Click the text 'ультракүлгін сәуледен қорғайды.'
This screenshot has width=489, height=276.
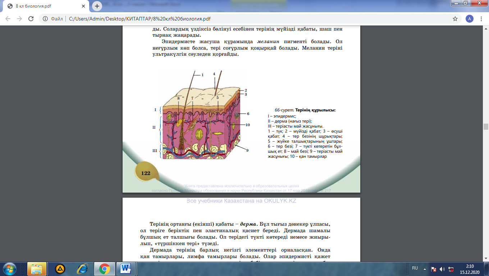pyautogui.click(x=196, y=55)
